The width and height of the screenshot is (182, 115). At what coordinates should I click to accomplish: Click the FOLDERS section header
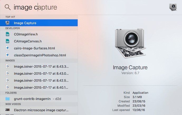[11, 93]
